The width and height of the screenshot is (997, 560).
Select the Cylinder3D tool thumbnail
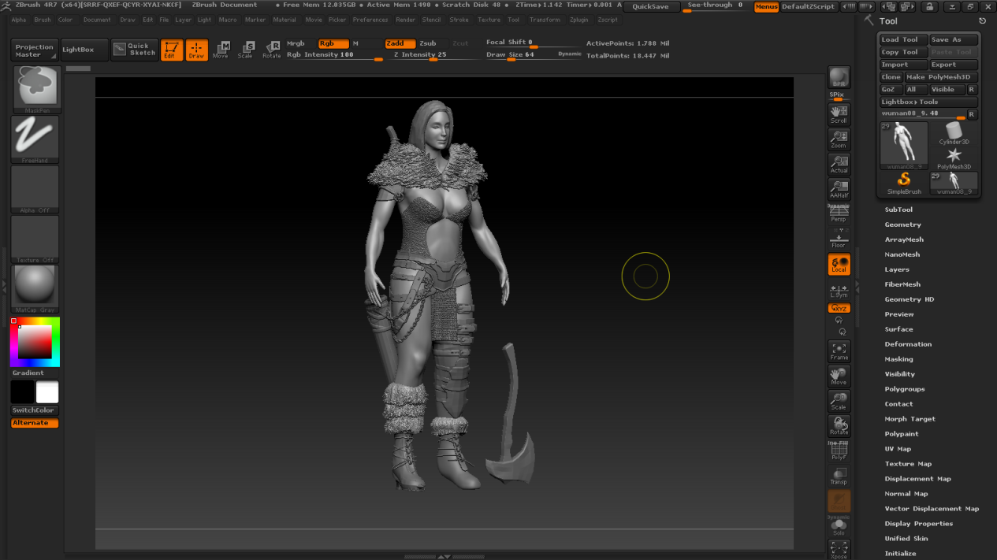954,133
